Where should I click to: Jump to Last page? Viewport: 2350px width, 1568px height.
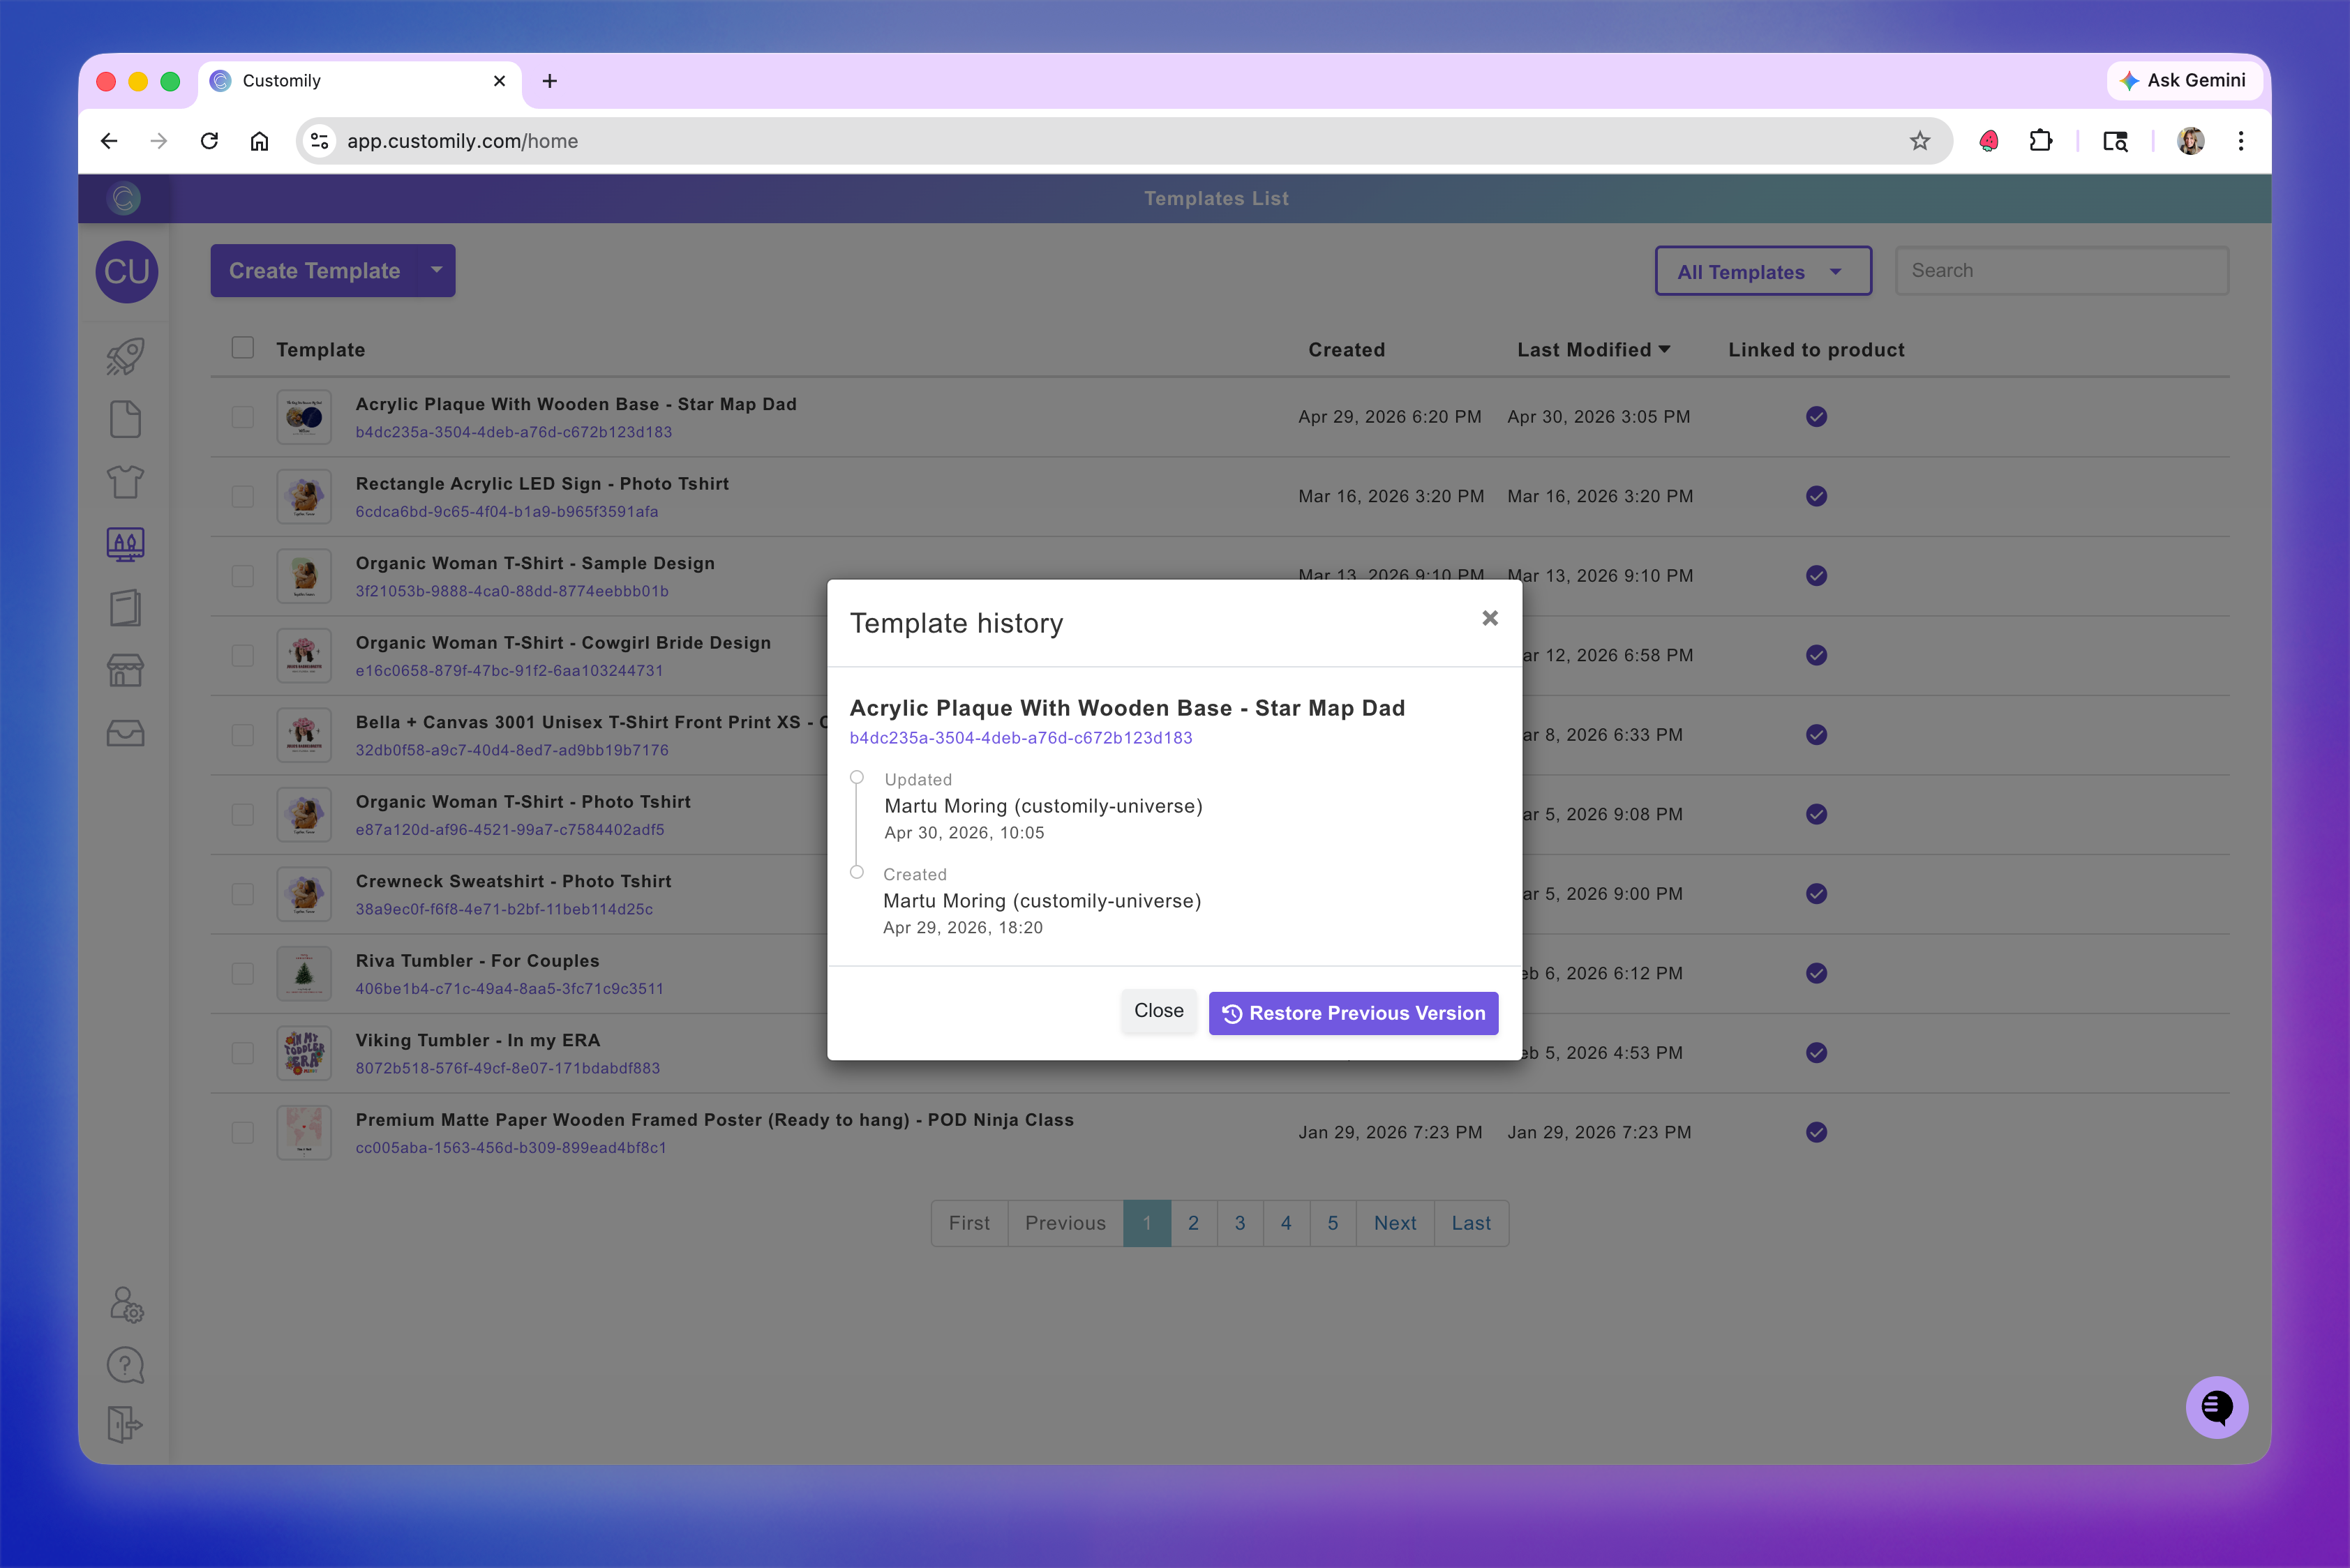(x=1471, y=1223)
